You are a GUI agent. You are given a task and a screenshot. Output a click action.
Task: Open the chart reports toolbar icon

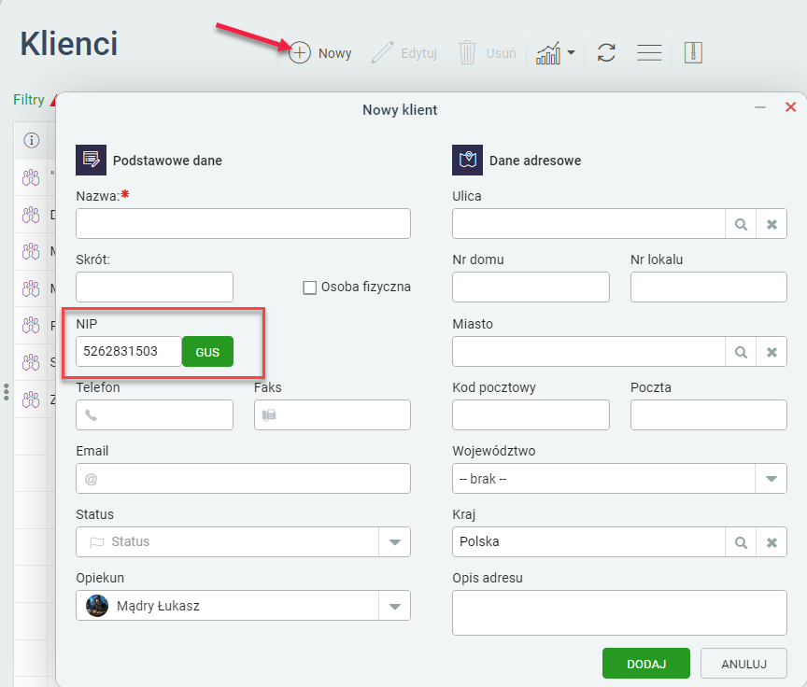(548, 53)
